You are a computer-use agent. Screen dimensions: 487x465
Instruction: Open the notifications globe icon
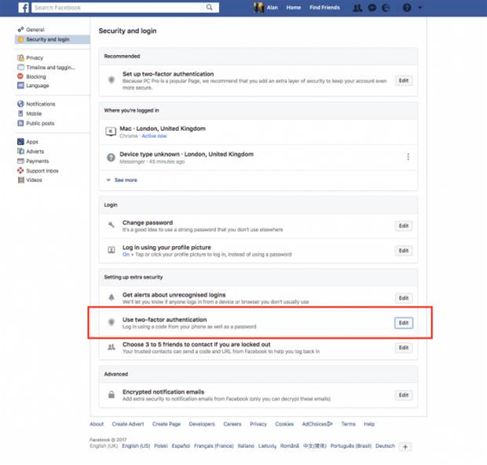point(384,8)
